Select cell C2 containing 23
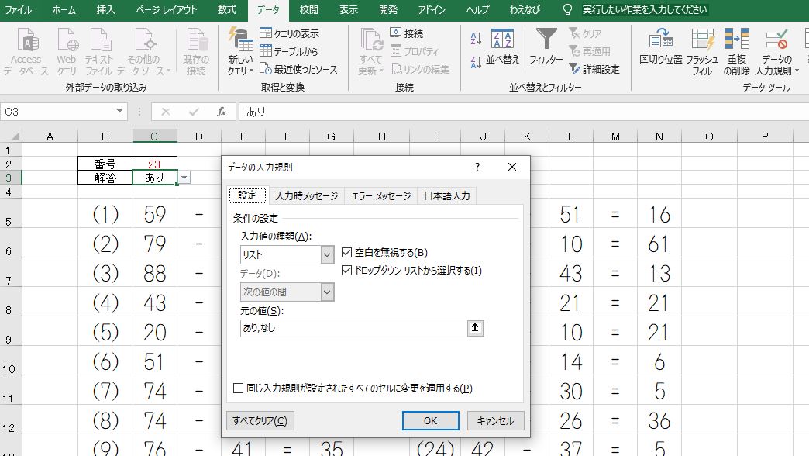The image size is (809, 456). pyautogui.click(x=155, y=164)
